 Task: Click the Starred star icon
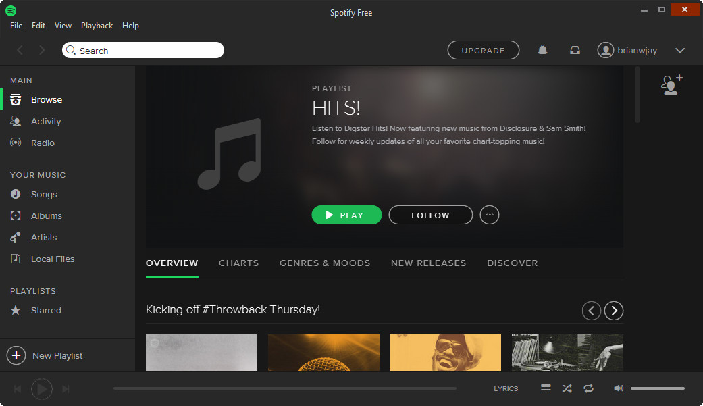pos(16,310)
